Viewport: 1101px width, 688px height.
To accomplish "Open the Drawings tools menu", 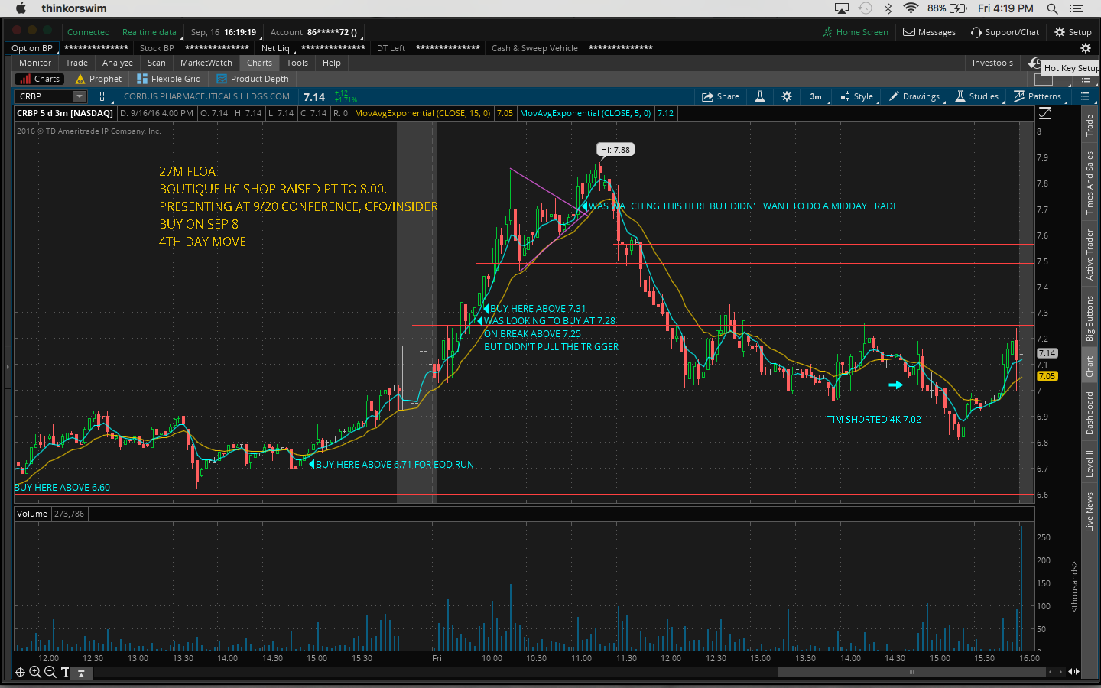I will coord(914,96).
